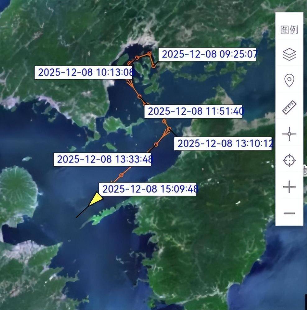Select track point just below the 13:33:48 label
Image resolution: width=307 pixels, height=310 pixels.
[121, 175]
